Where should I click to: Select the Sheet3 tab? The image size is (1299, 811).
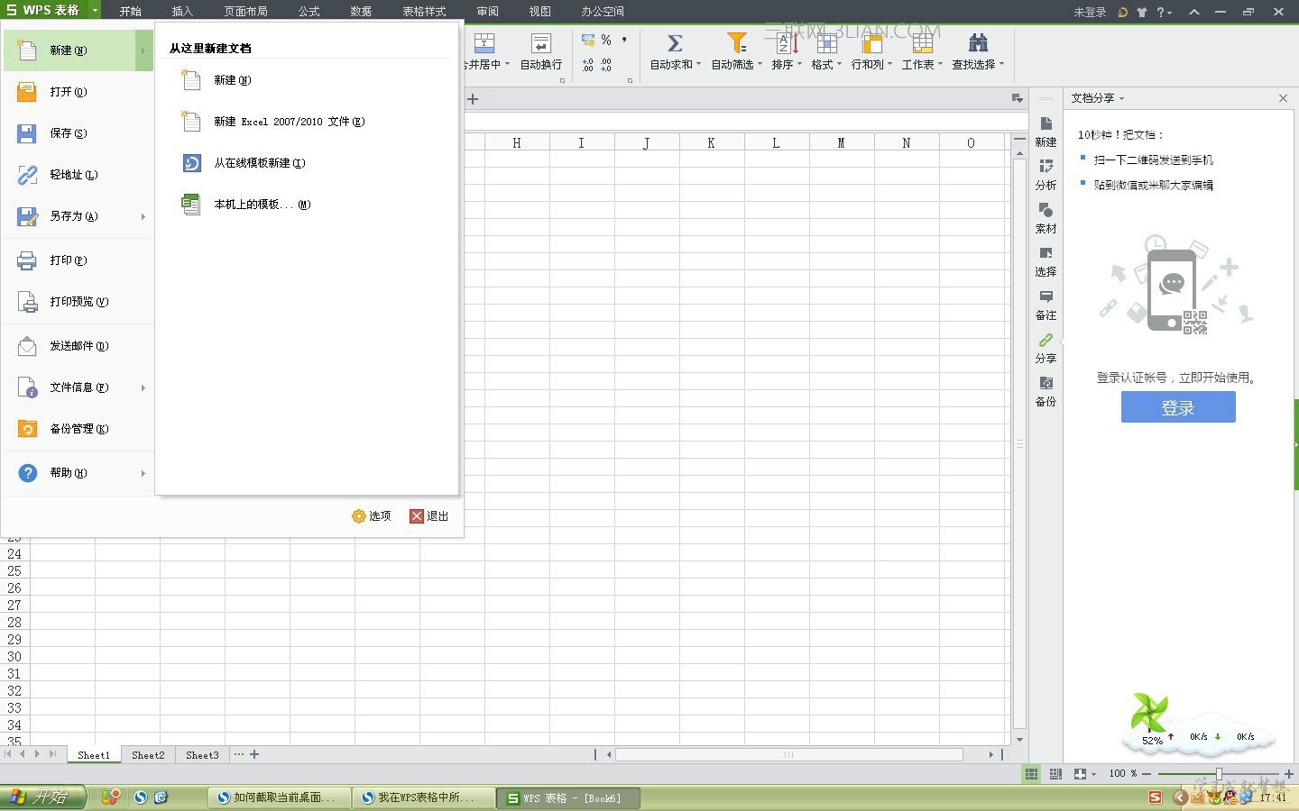point(202,755)
